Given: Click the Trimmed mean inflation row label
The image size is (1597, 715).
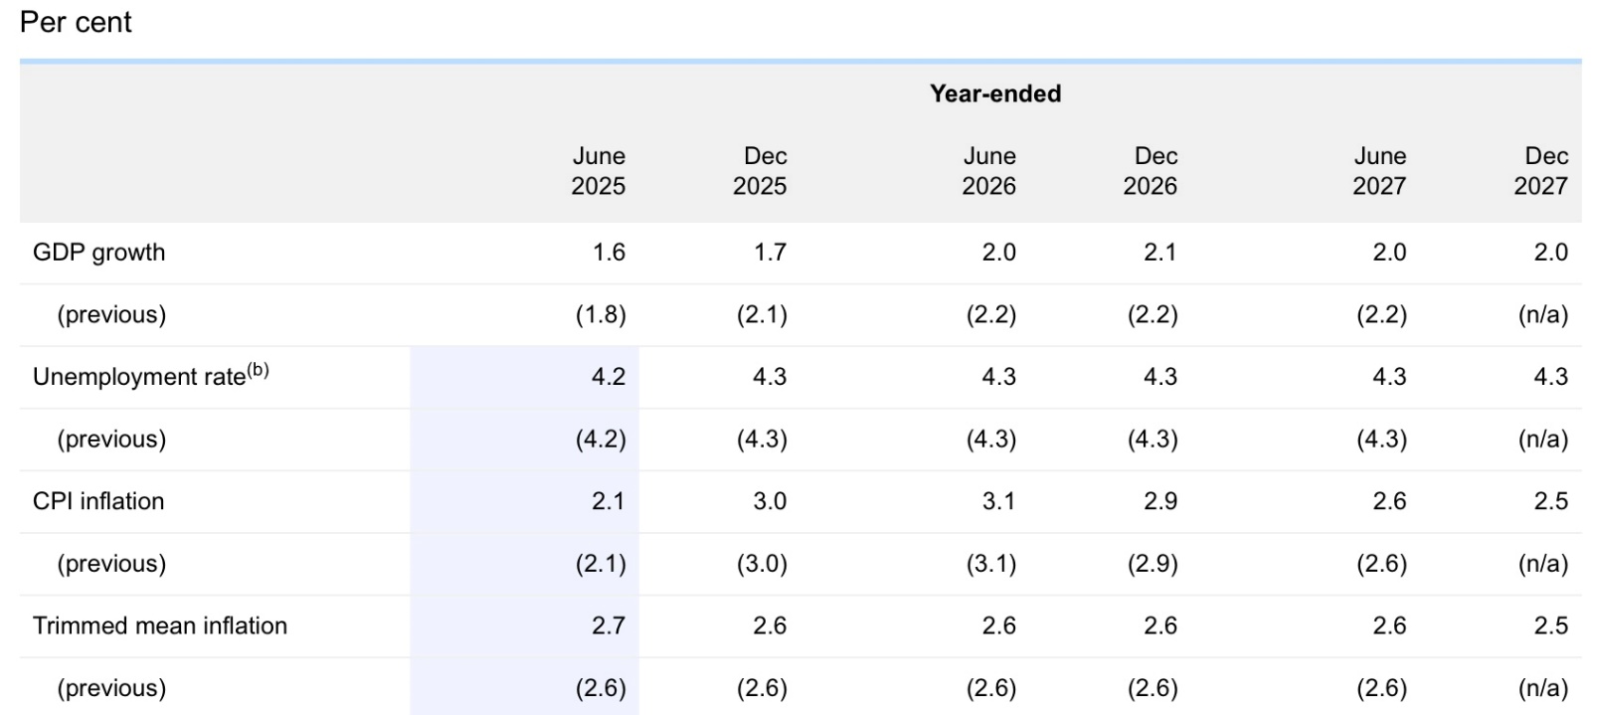Looking at the screenshot, I should 159,626.
